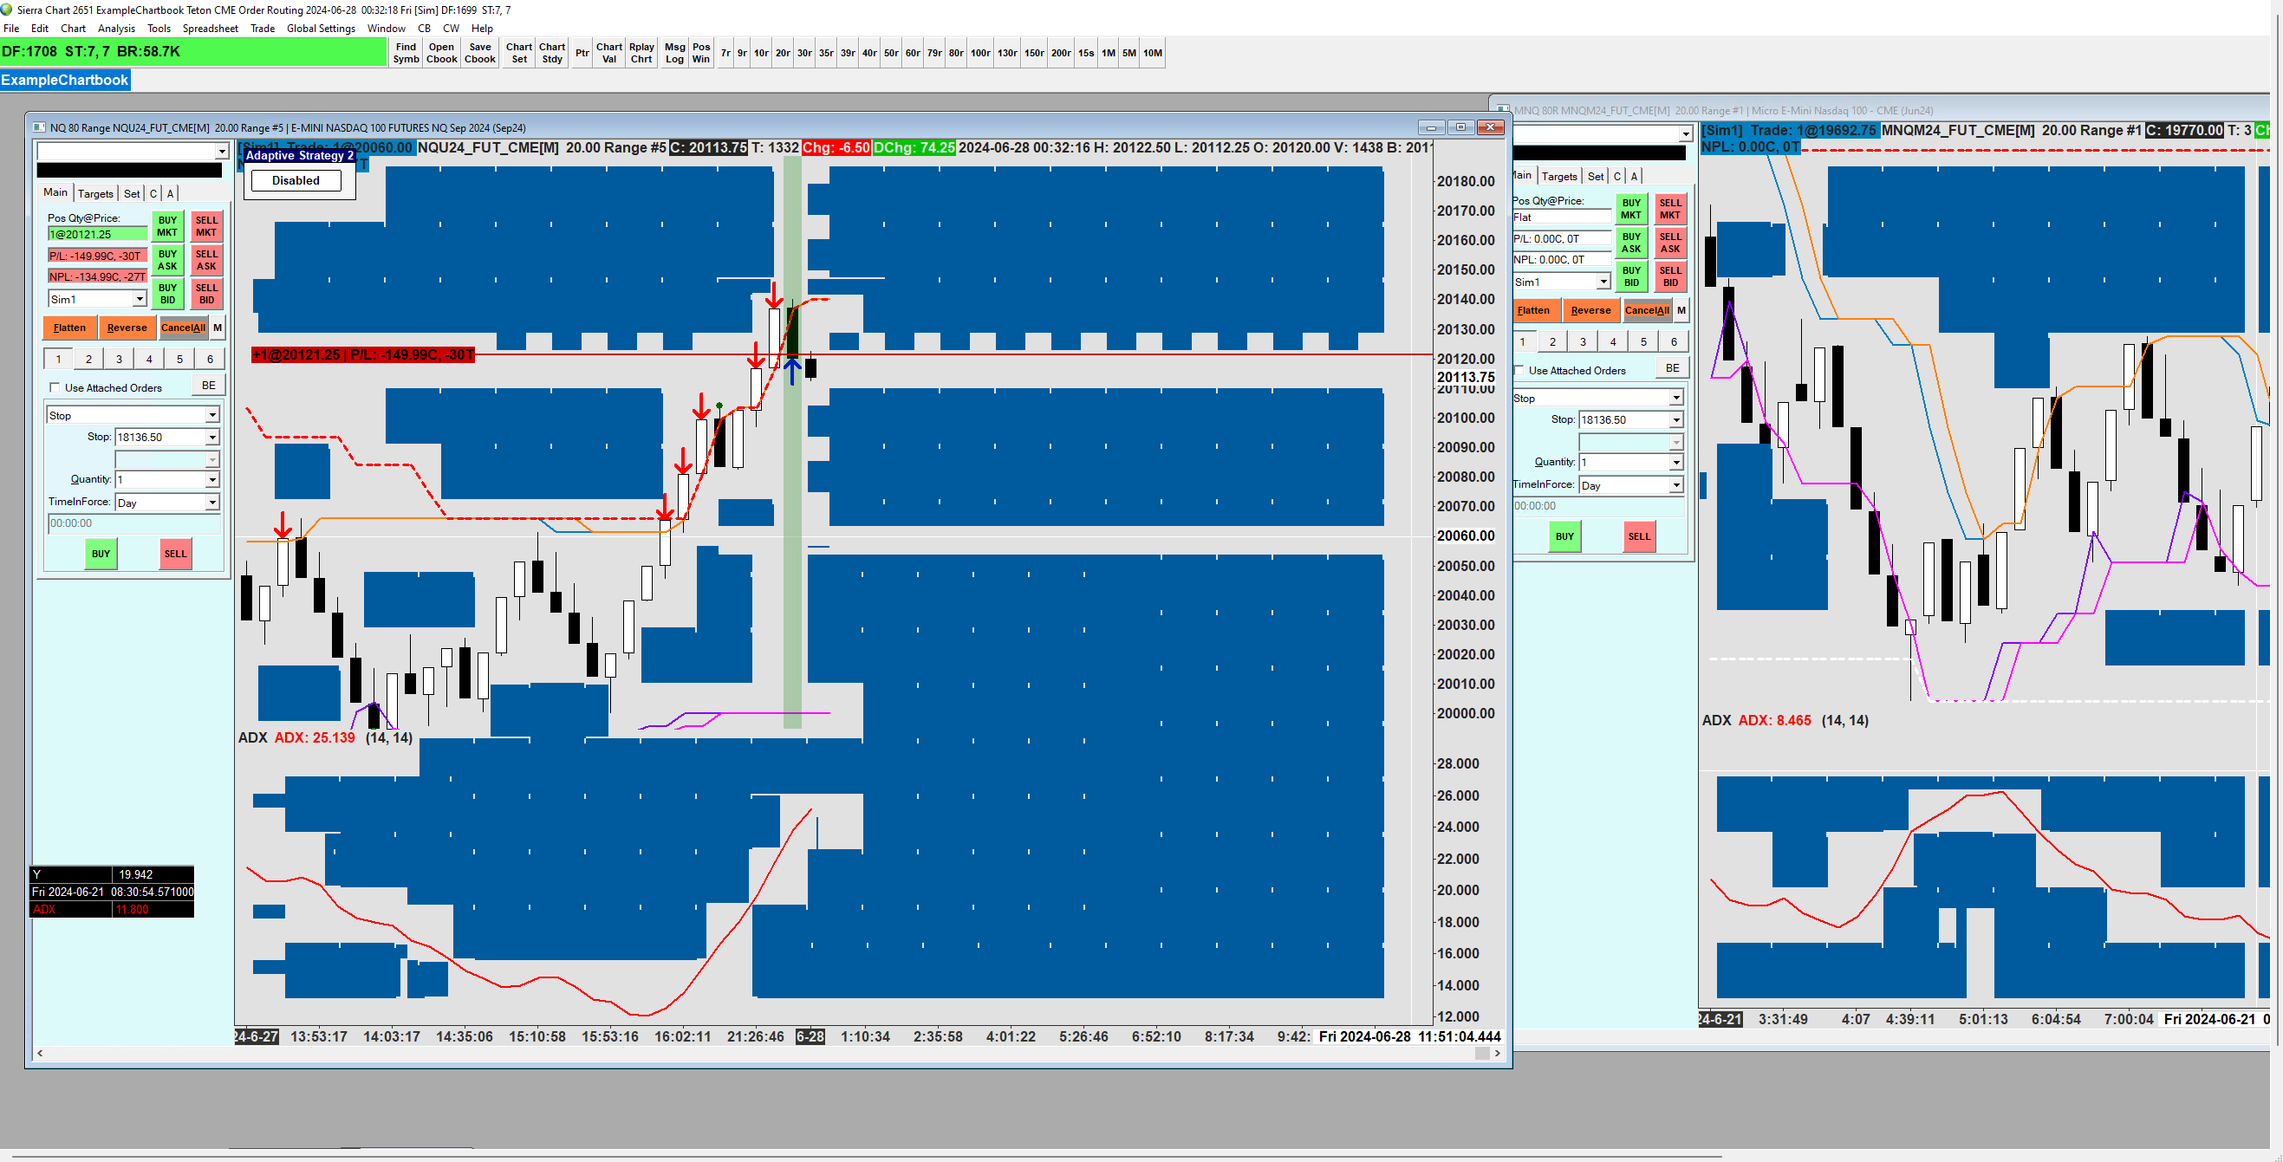Screen dimensions: 2283x1162
Task: Open Chart Stdy from toolbar
Action: (x=551, y=53)
